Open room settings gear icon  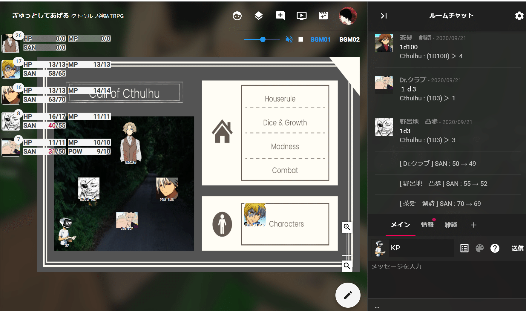[519, 16]
